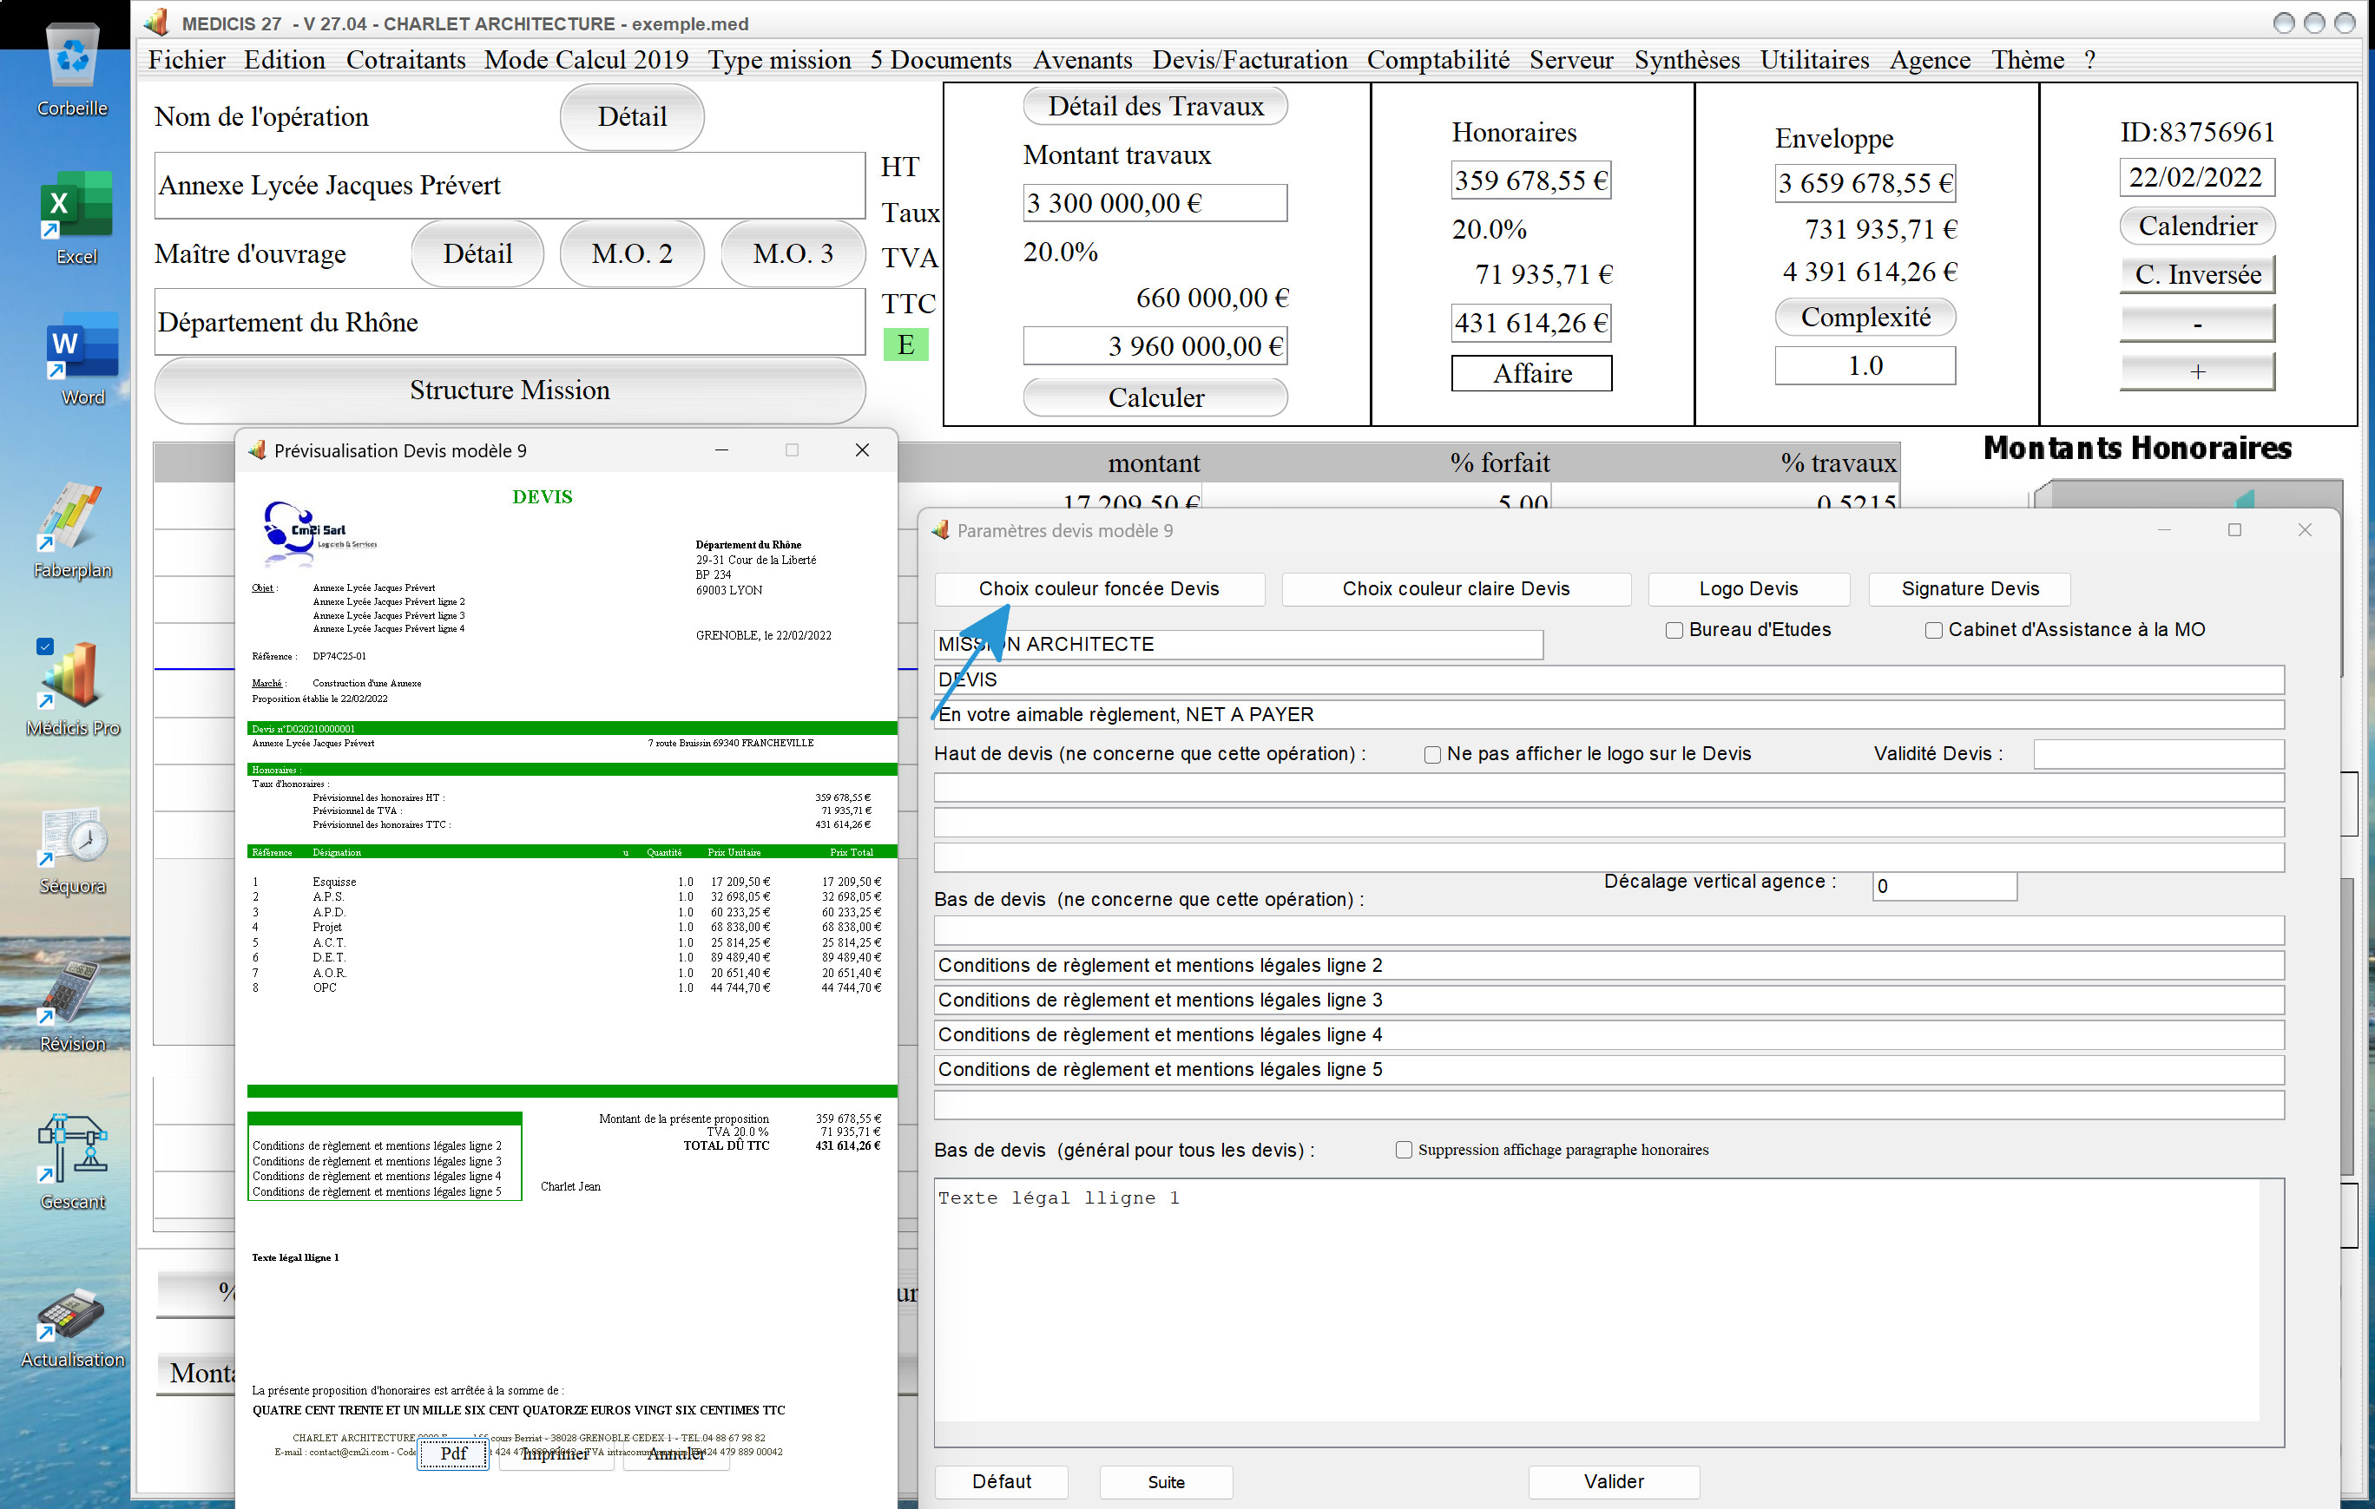The image size is (2375, 1509).
Task: Toggle Suppression affichage paragraphe honoraires
Action: pos(1404,1149)
